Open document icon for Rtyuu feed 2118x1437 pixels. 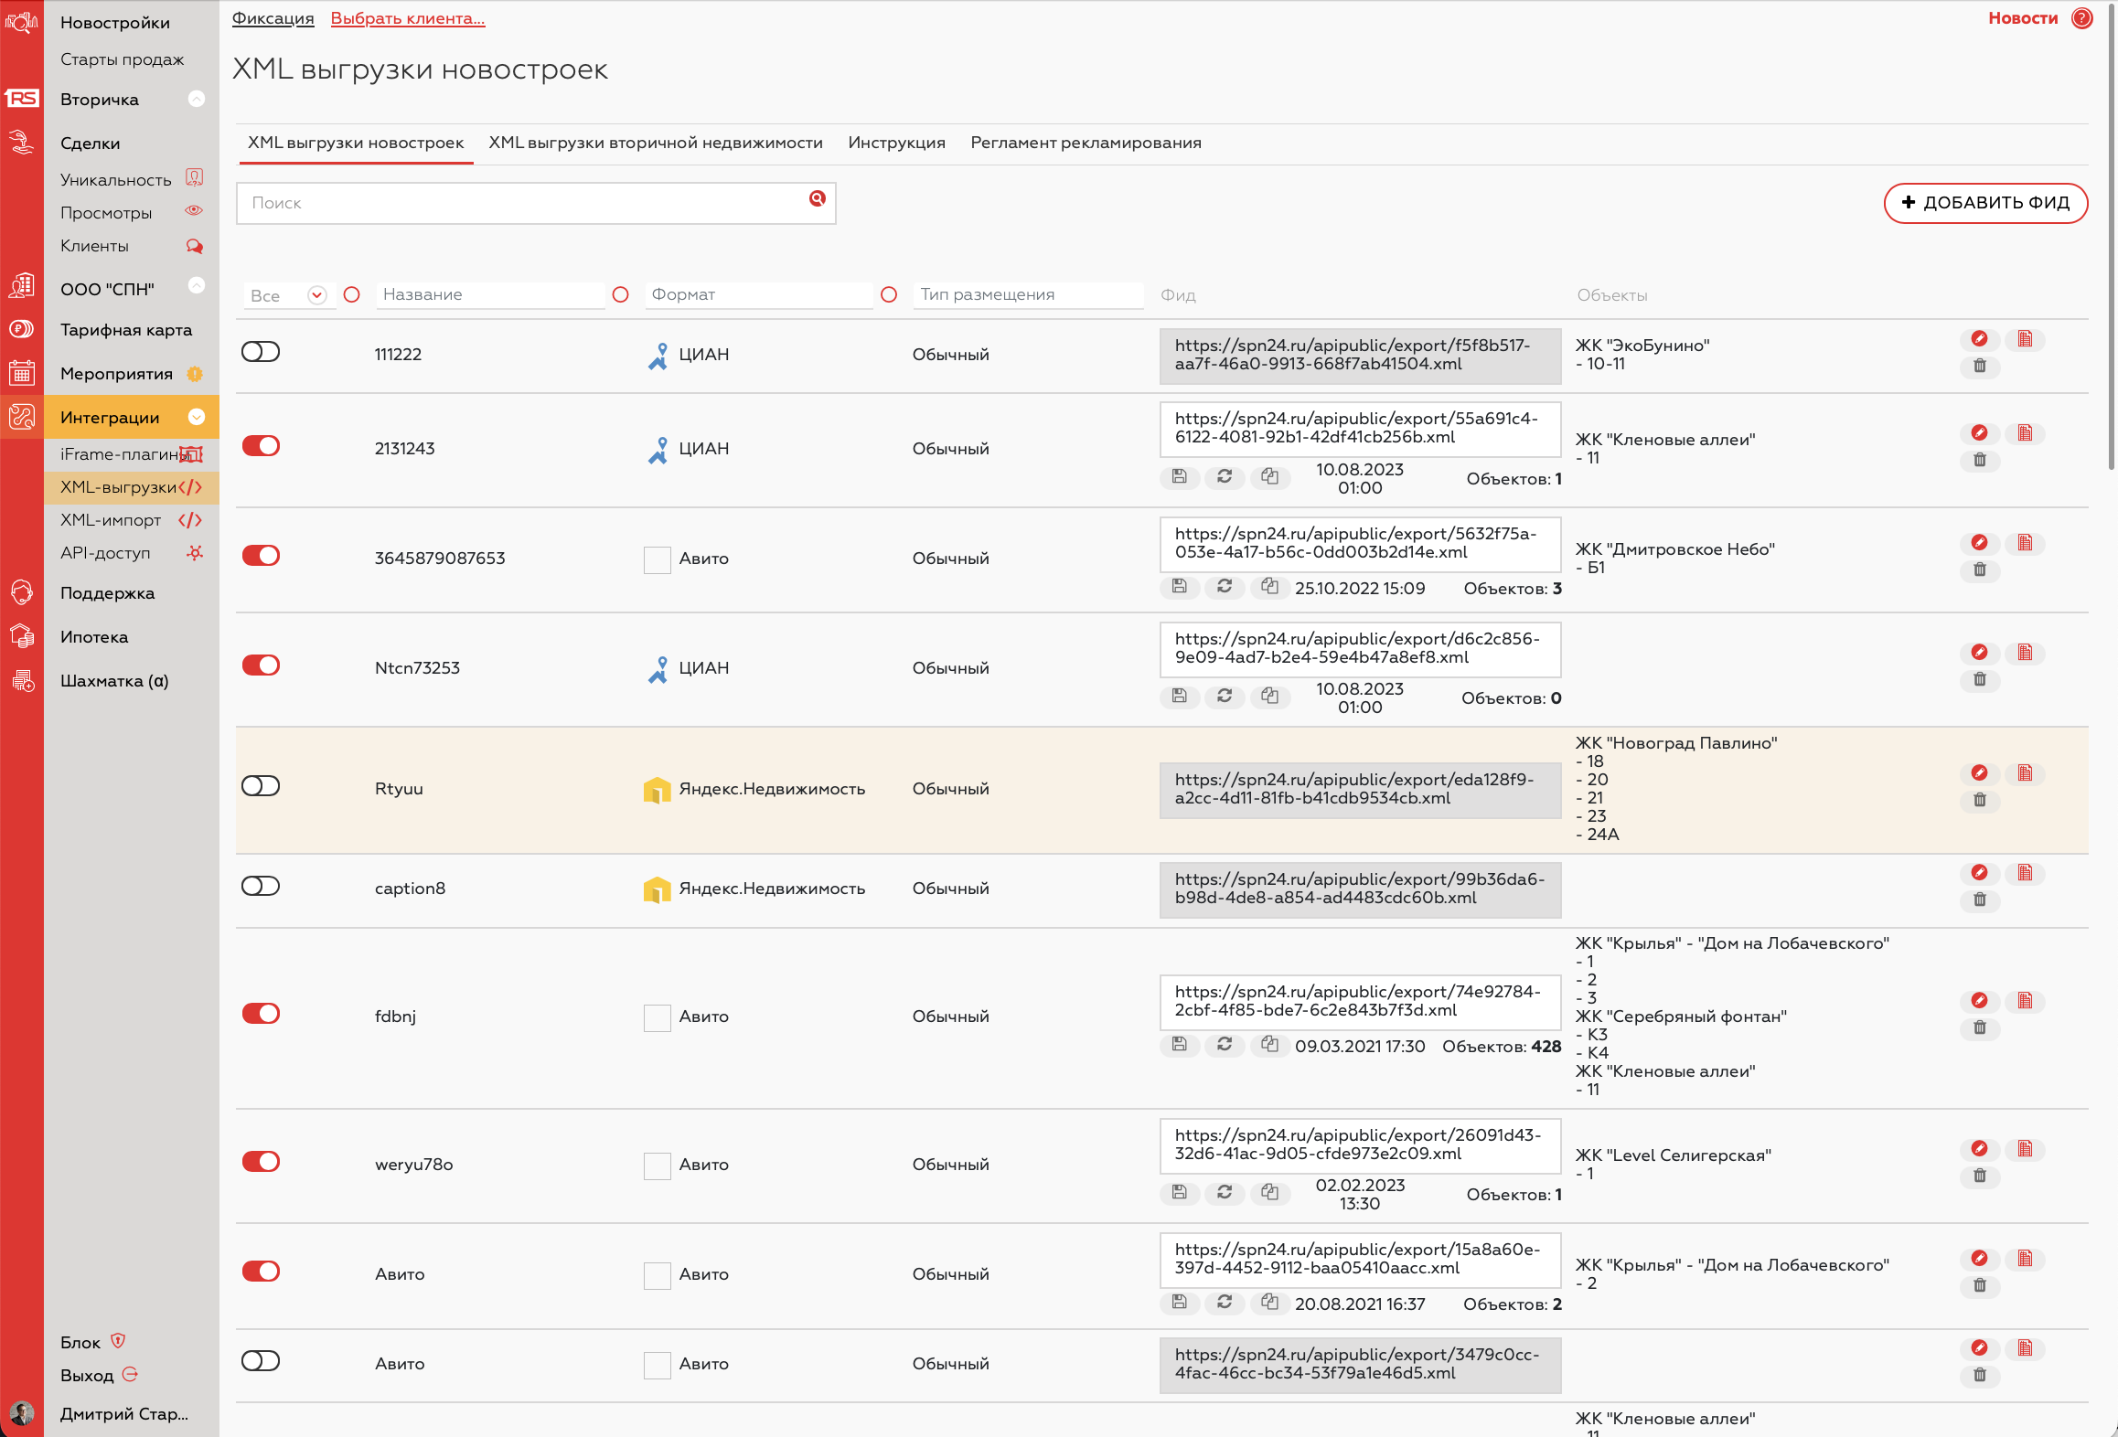tap(2025, 773)
